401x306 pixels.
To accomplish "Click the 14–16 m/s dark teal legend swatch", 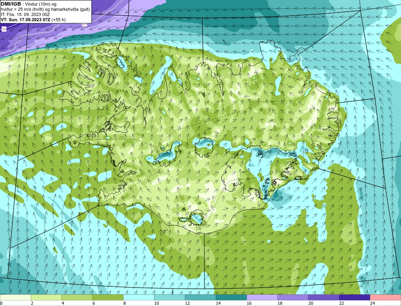I will 231,298.
